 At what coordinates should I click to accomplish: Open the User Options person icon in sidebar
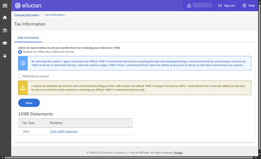(x=5, y=56)
